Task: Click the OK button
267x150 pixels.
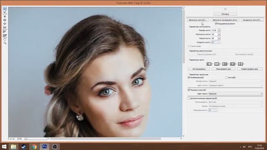Action: [x=225, y=9]
